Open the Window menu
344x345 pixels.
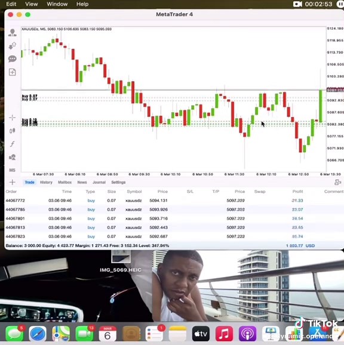pyautogui.click(x=57, y=4)
